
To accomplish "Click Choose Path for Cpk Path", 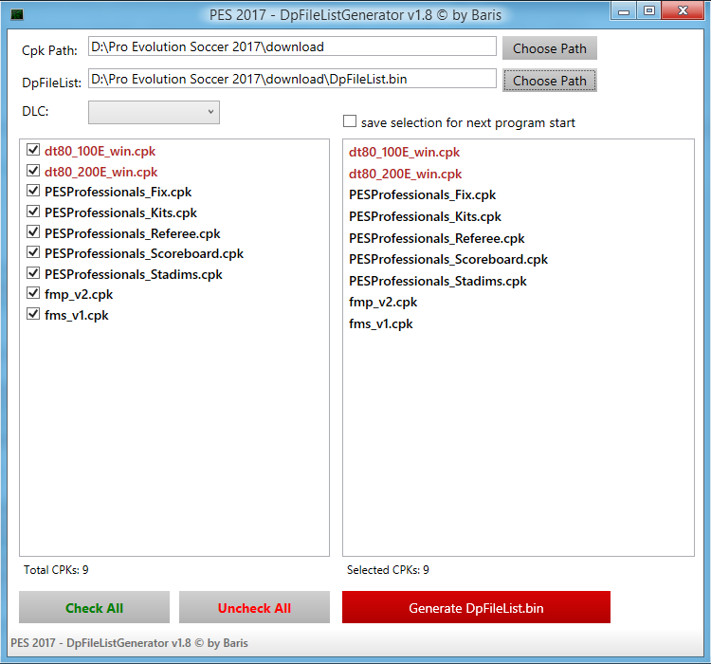I will pyautogui.click(x=550, y=48).
